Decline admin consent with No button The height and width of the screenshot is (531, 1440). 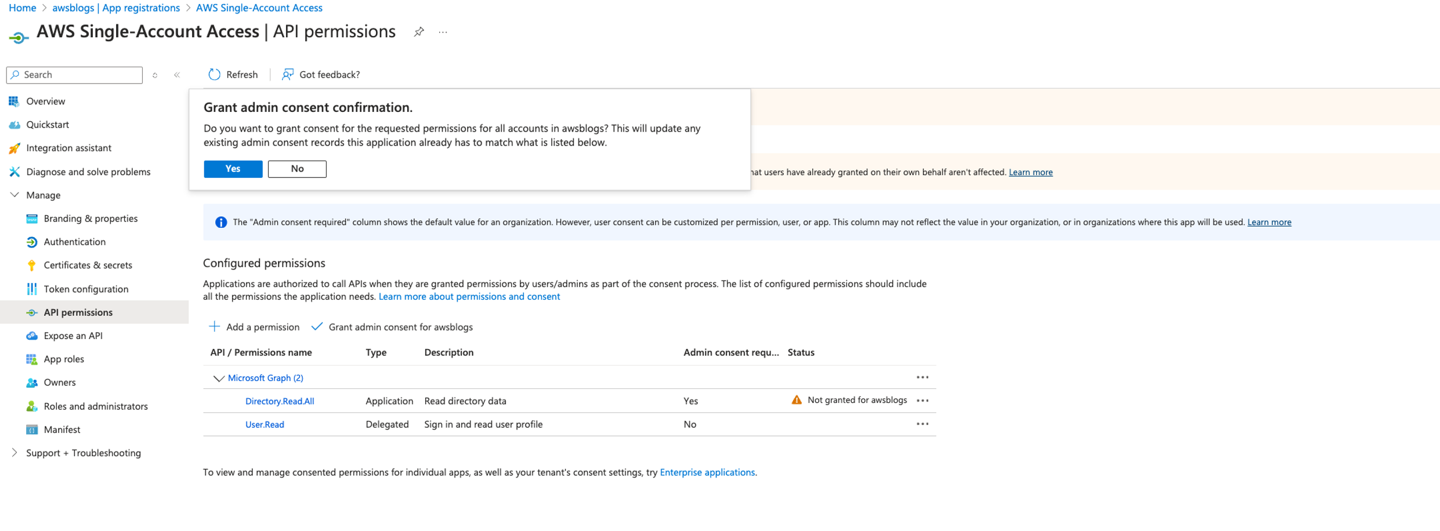click(297, 169)
